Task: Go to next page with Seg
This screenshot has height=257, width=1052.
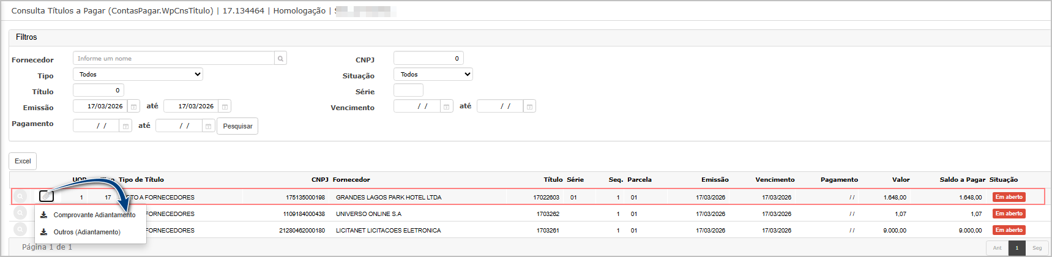Action: 1037,248
